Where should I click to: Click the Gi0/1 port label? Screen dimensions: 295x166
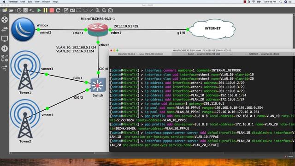pyautogui.click(x=78, y=78)
